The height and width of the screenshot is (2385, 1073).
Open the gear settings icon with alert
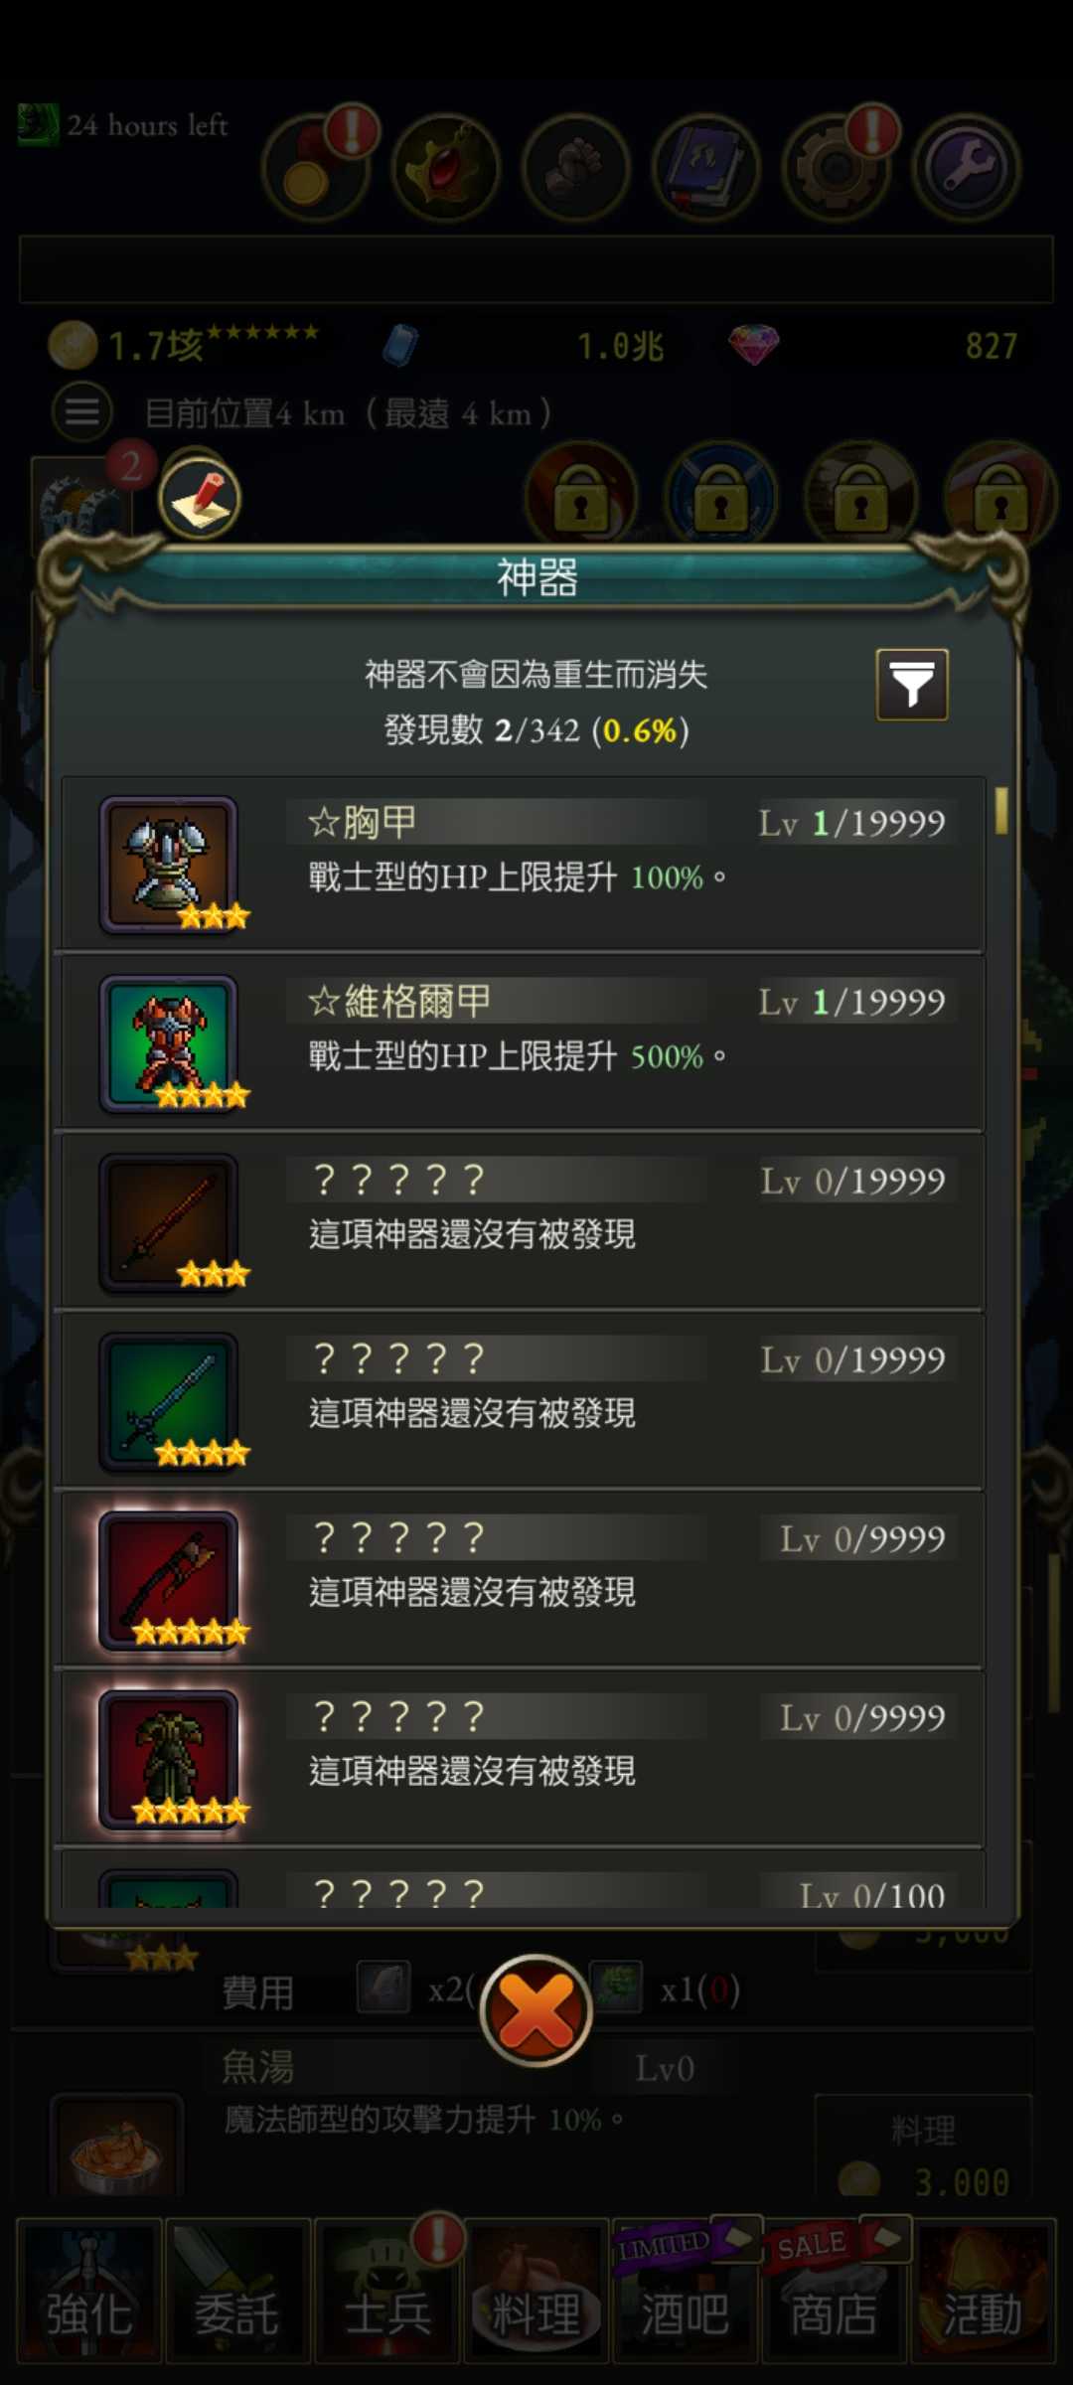(x=837, y=167)
